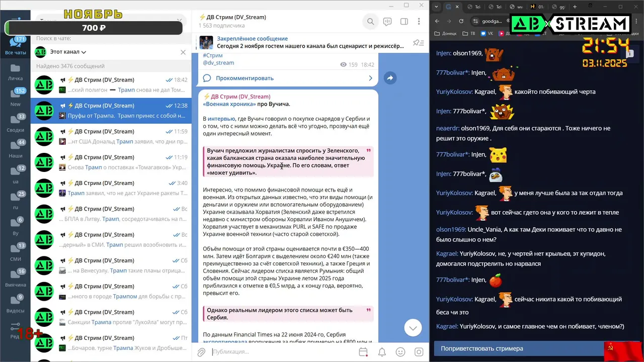Select the 'New' folder
Image resolution: width=644 pixels, height=362 pixels.
pos(16,98)
